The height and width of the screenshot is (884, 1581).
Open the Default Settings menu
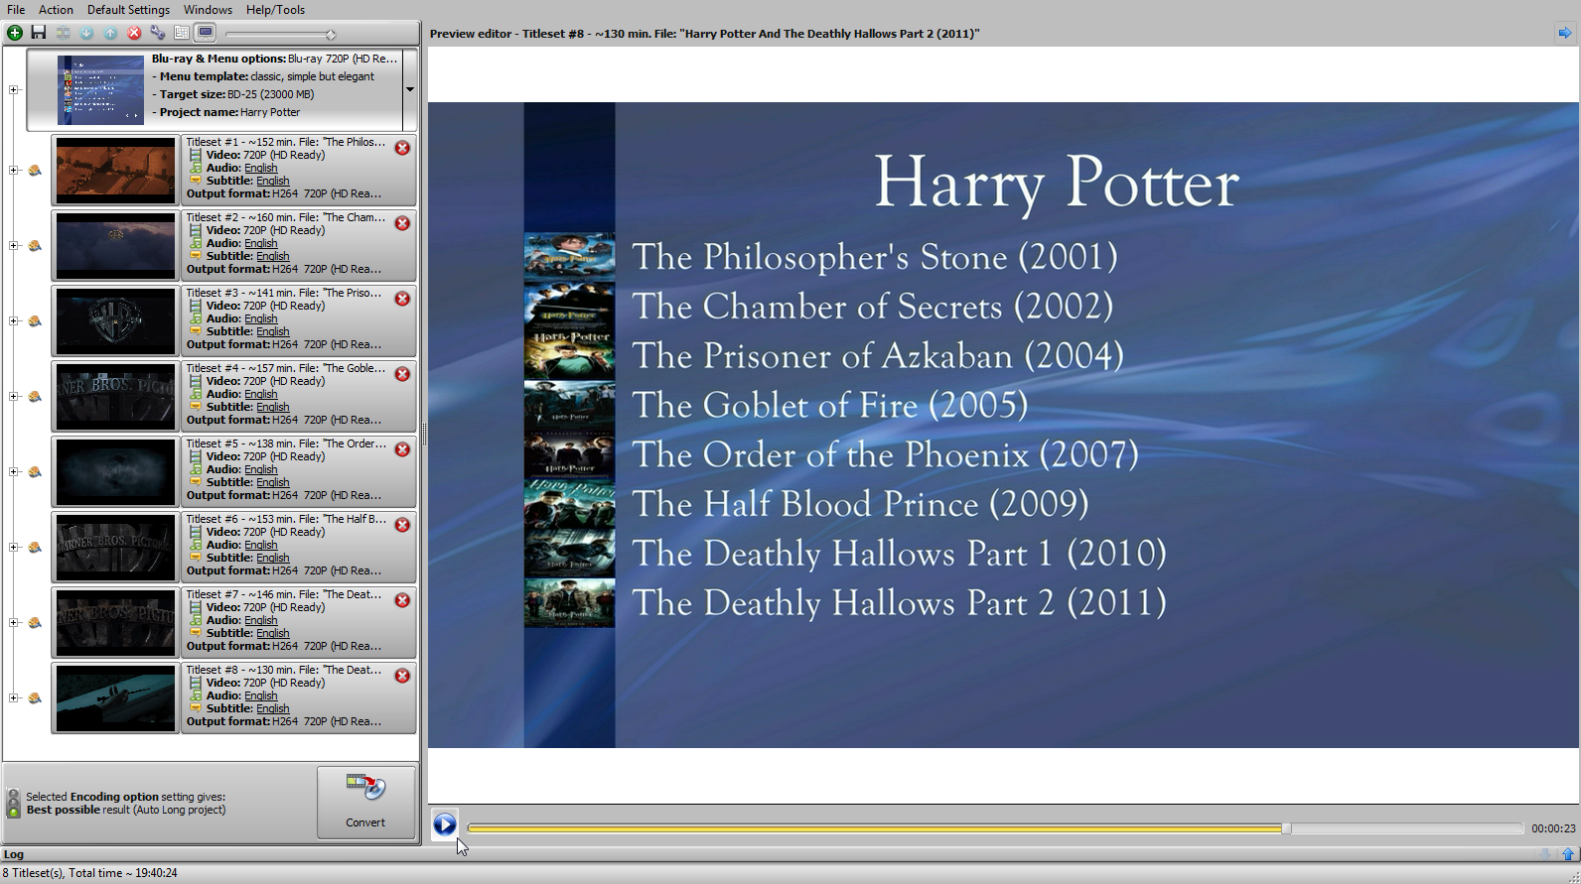coord(128,10)
